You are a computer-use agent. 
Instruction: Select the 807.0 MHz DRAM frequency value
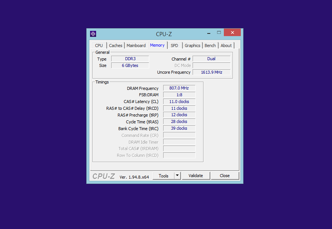click(179, 88)
